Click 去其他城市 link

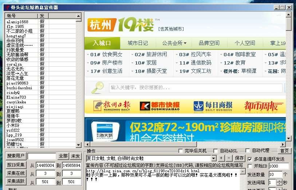(x=171, y=29)
